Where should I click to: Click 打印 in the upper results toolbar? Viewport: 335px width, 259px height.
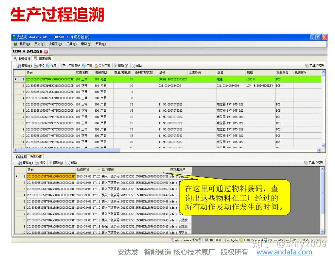click(39, 66)
